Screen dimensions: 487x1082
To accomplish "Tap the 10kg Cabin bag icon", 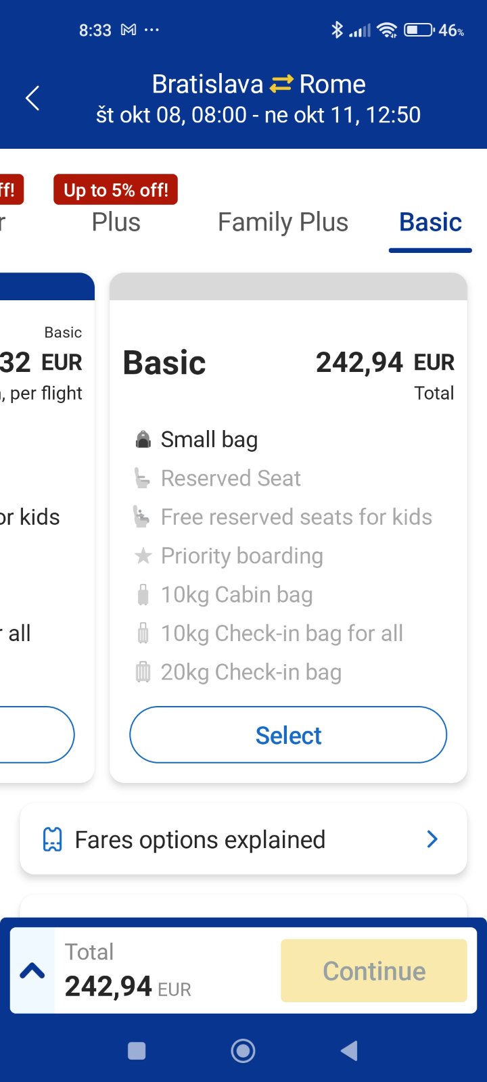I will 143,595.
